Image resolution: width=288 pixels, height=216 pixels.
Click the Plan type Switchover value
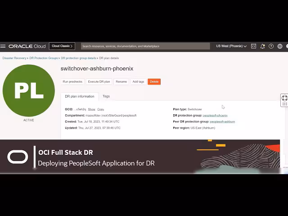click(195, 109)
